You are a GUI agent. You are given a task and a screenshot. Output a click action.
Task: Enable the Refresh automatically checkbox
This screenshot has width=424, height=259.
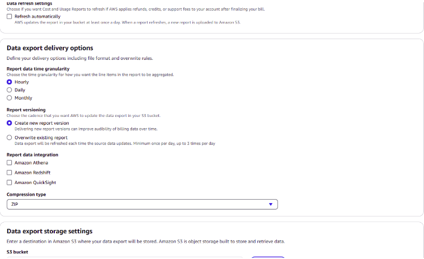coord(9,16)
